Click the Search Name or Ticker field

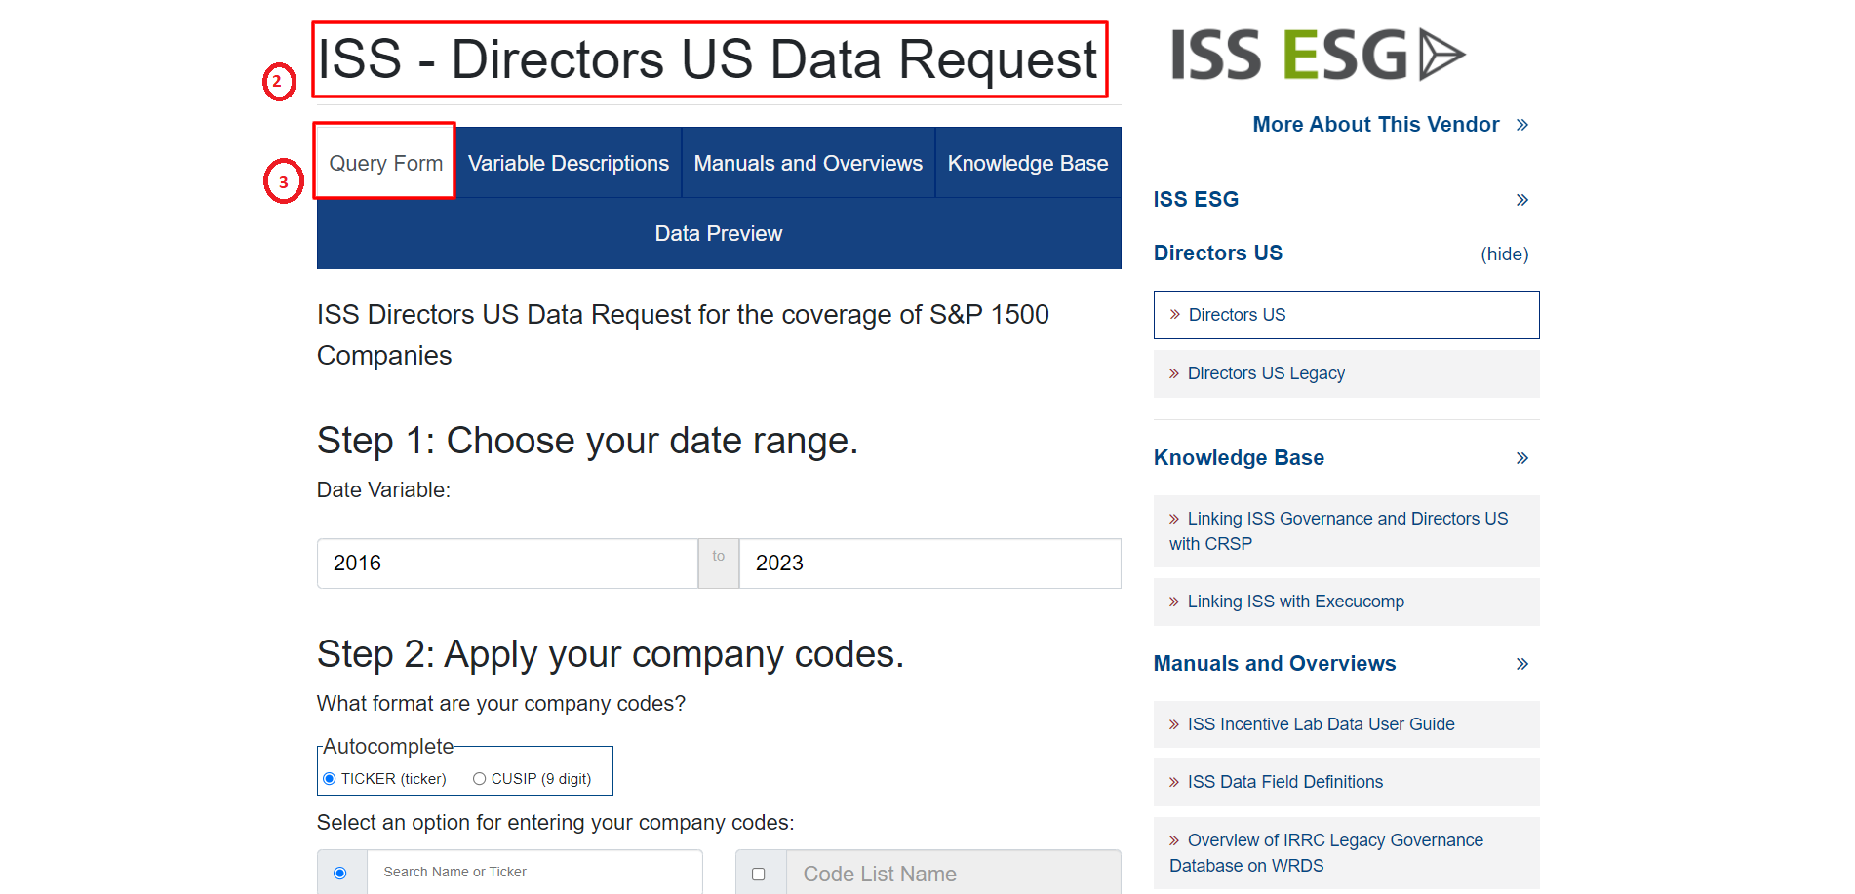(x=534, y=872)
